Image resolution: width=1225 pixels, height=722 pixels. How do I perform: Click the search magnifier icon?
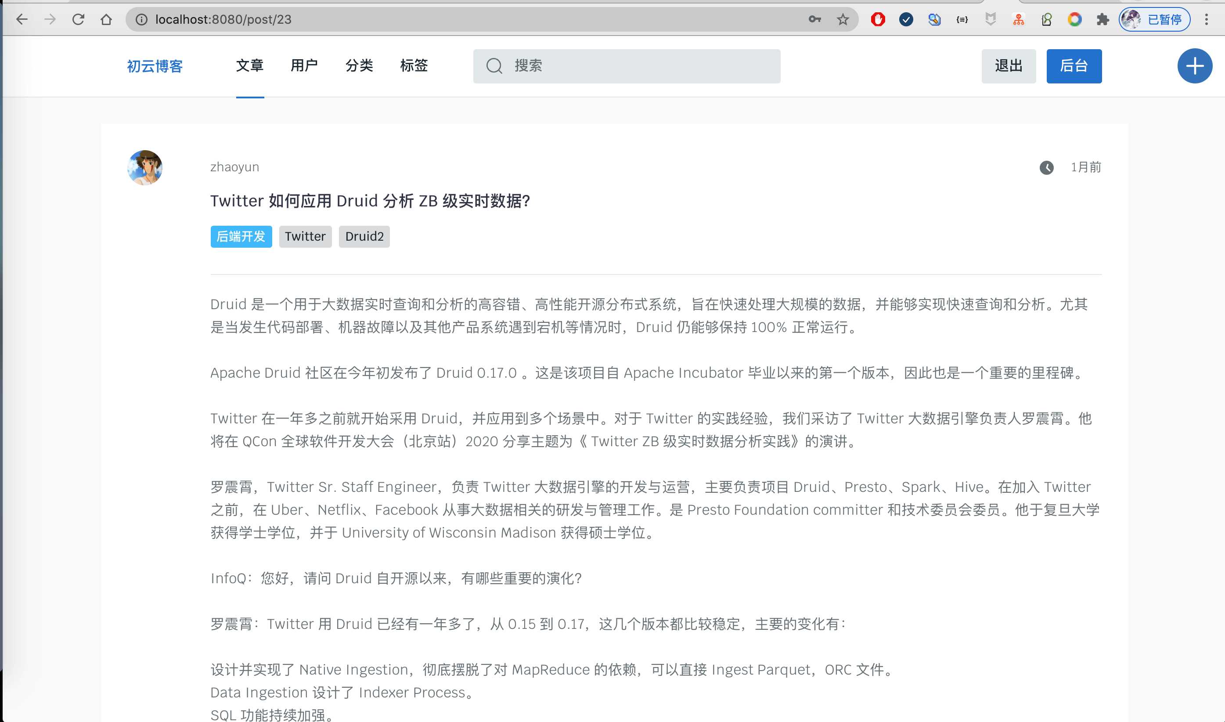coord(494,66)
